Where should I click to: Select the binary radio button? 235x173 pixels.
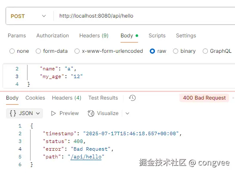pyautogui.click(x=176, y=51)
